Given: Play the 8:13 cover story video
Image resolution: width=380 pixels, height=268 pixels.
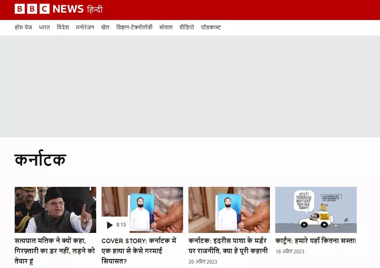Looking at the screenshot, I should pos(116,225).
